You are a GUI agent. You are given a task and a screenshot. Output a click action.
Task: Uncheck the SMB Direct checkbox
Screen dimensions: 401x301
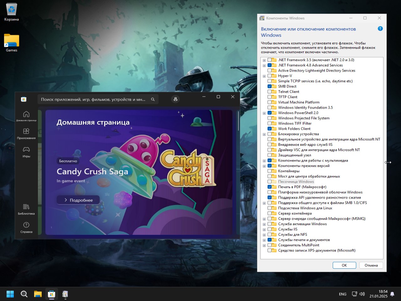pos(269,87)
